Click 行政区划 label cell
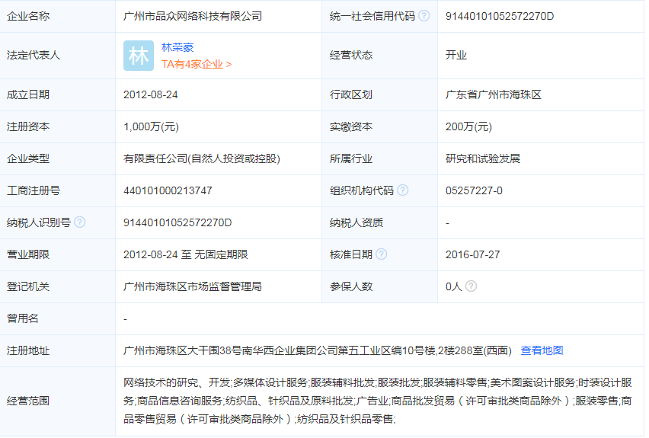This screenshot has width=649, height=438. [x=379, y=94]
